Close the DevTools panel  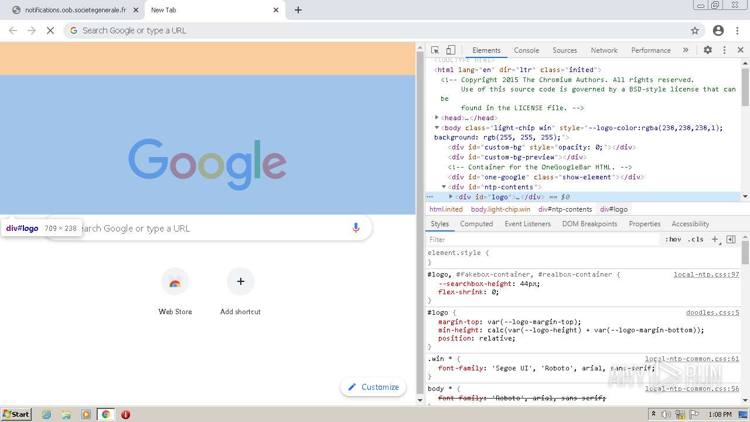click(741, 50)
